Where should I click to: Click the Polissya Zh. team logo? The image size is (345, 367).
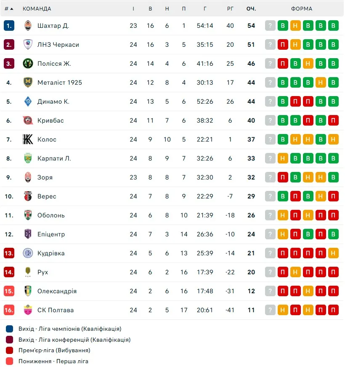[x=28, y=64]
